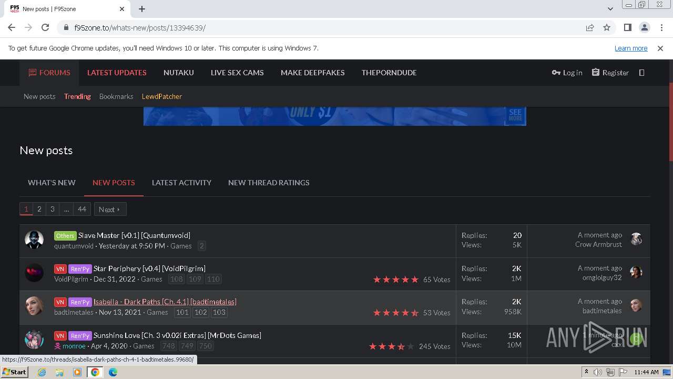Open omglolguy32 profile link
Screen dimensions: 673x379
coord(602,278)
